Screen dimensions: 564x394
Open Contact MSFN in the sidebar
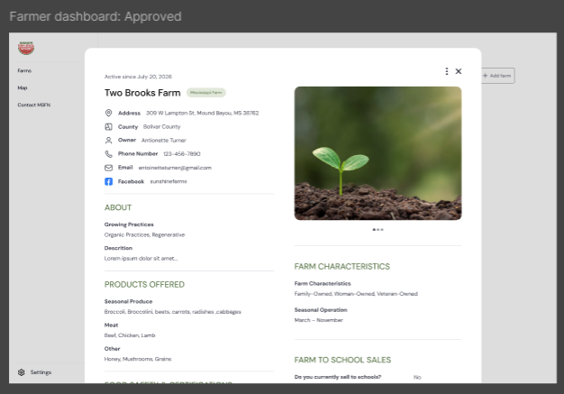point(34,105)
